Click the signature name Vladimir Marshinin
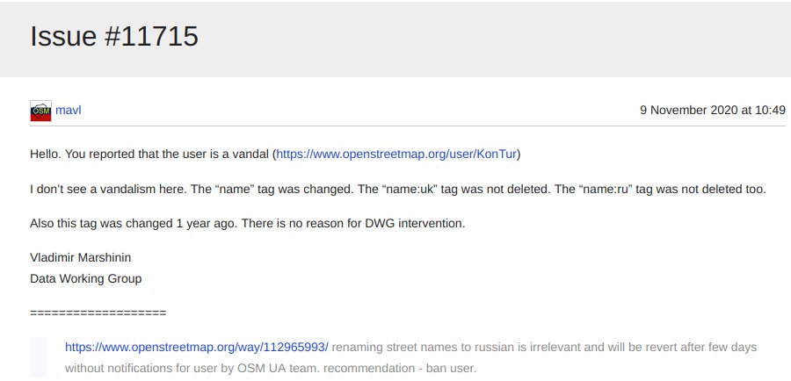 click(81, 257)
